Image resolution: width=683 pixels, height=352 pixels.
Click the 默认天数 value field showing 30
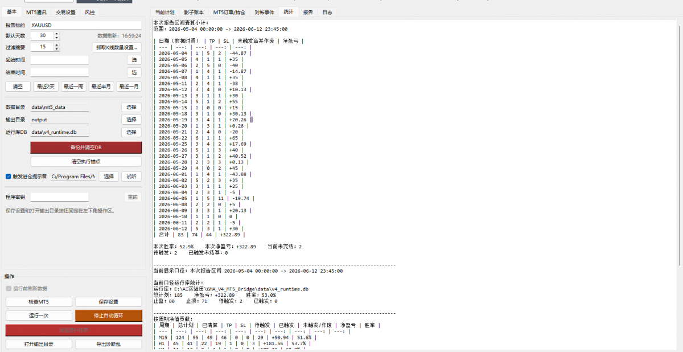pyautogui.click(x=42, y=35)
